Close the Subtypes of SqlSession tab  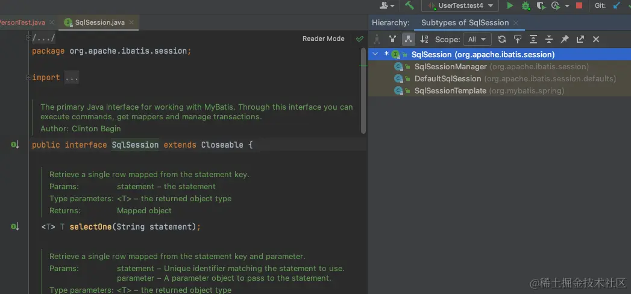coord(516,23)
